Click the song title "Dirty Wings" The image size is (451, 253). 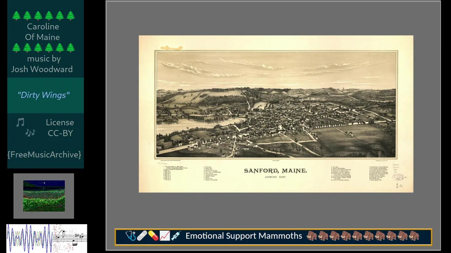pyautogui.click(x=44, y=95)
